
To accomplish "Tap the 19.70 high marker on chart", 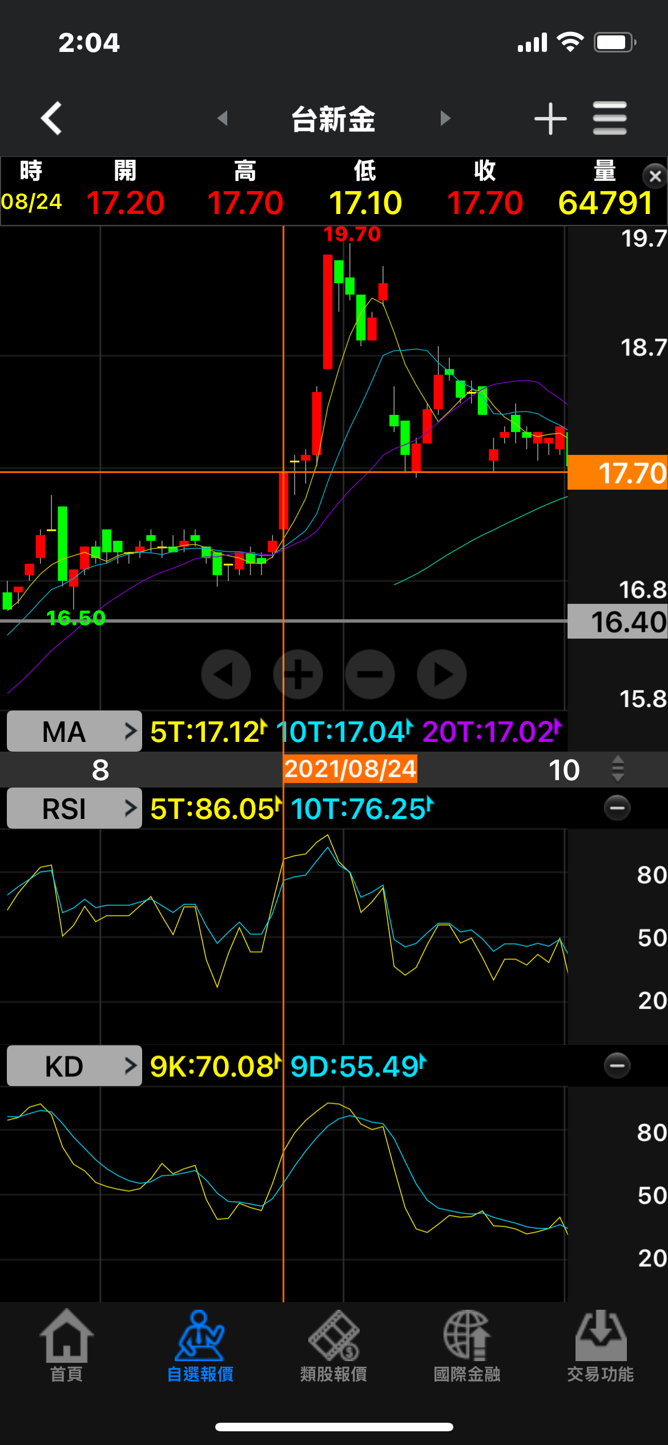I will 352,234.
